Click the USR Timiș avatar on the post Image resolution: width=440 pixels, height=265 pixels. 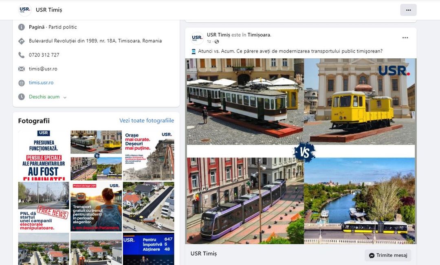coord(197,38)
